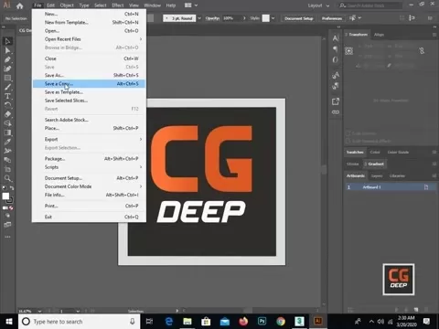Image resolution: width=439 pixels, height=329 pixels.
Task: Switch to the Layers tab
Action: 377,176
